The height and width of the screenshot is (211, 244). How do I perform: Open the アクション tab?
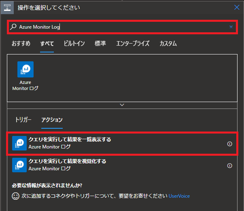(52, 120)
